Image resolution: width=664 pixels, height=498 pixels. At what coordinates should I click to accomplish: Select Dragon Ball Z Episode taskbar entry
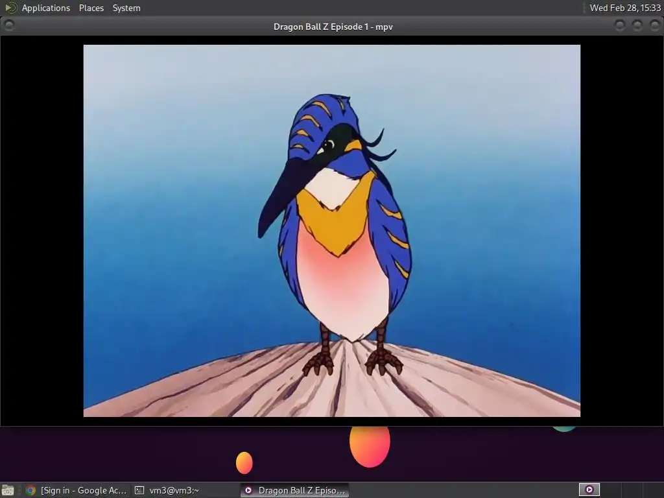pyautogui.click(x=295, y=490)
